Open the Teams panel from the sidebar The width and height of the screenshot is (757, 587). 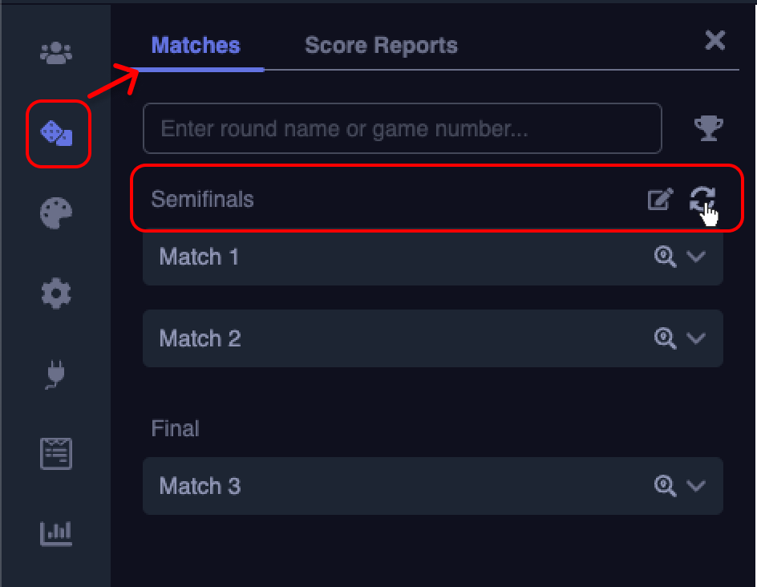(x=55, y=52)
